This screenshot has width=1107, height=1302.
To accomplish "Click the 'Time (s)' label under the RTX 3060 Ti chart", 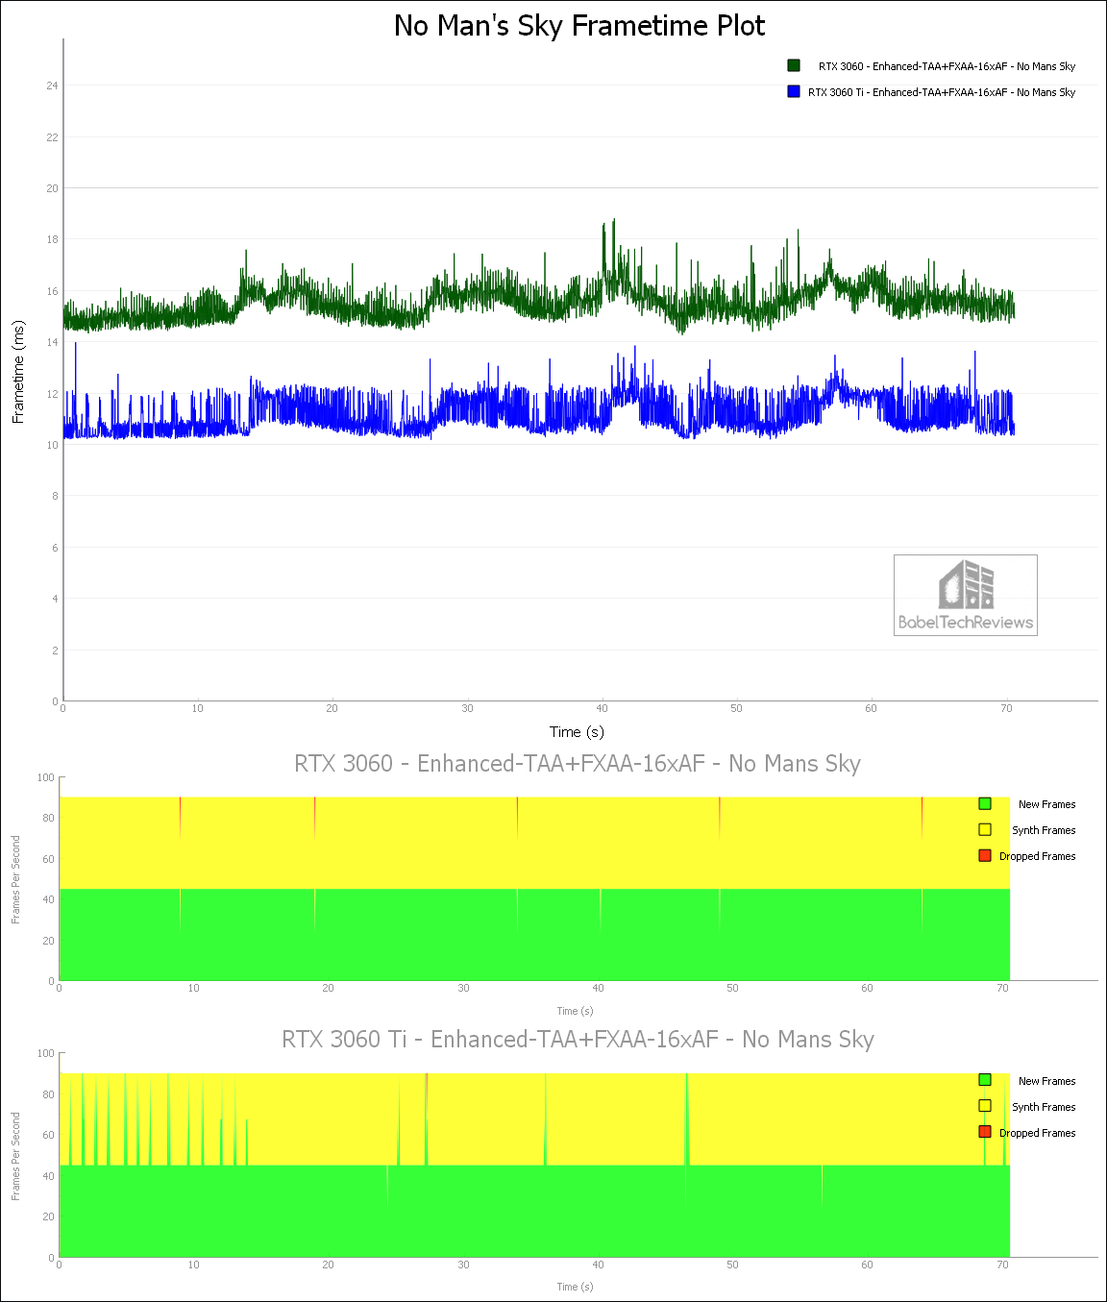I will tap(575, 1287).
